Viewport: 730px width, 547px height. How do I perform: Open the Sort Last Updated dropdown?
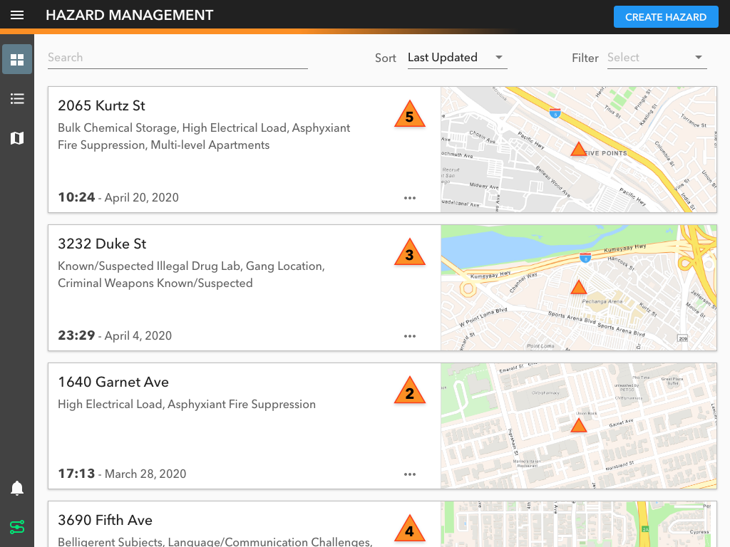pos(457,58)
